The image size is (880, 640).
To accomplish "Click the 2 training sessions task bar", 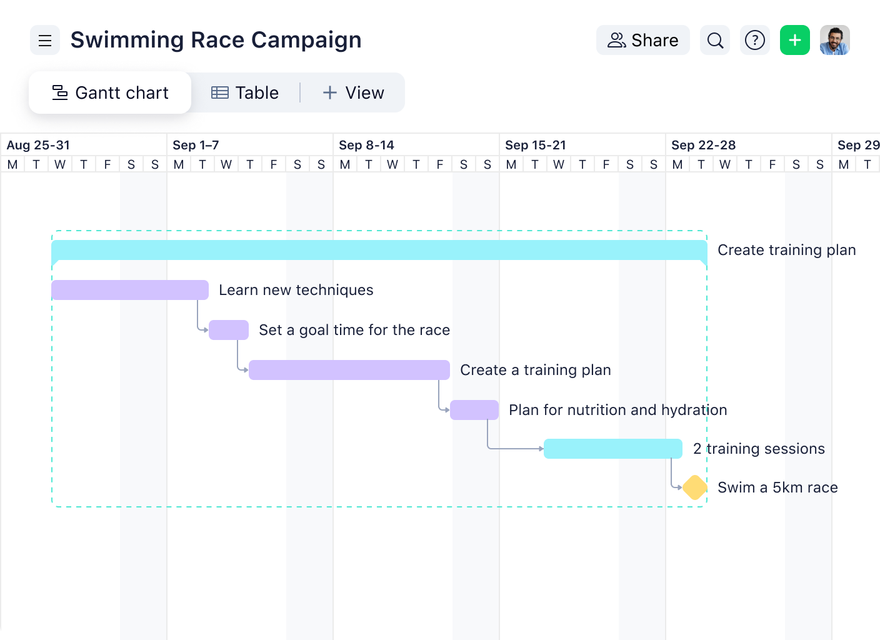I will point(612,448).
